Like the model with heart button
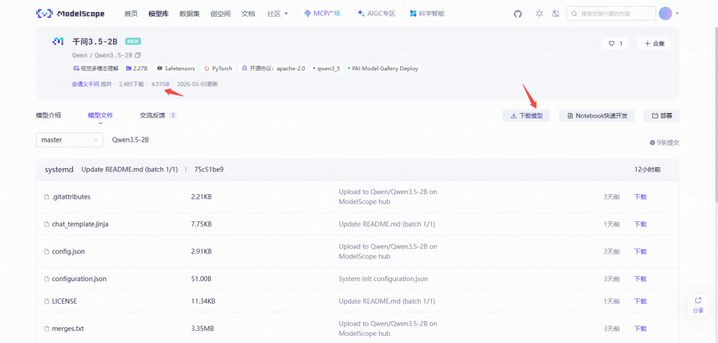Screen dimensions: 718x343 pyautogui.click(x=615, y=43)
